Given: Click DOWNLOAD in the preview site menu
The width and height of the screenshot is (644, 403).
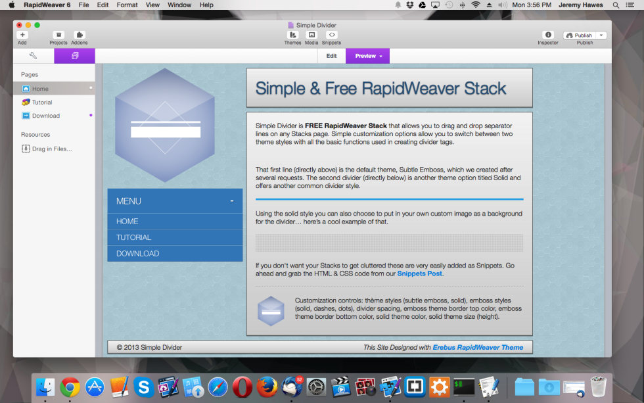Looking at the screenshot, I should [175, 254].
